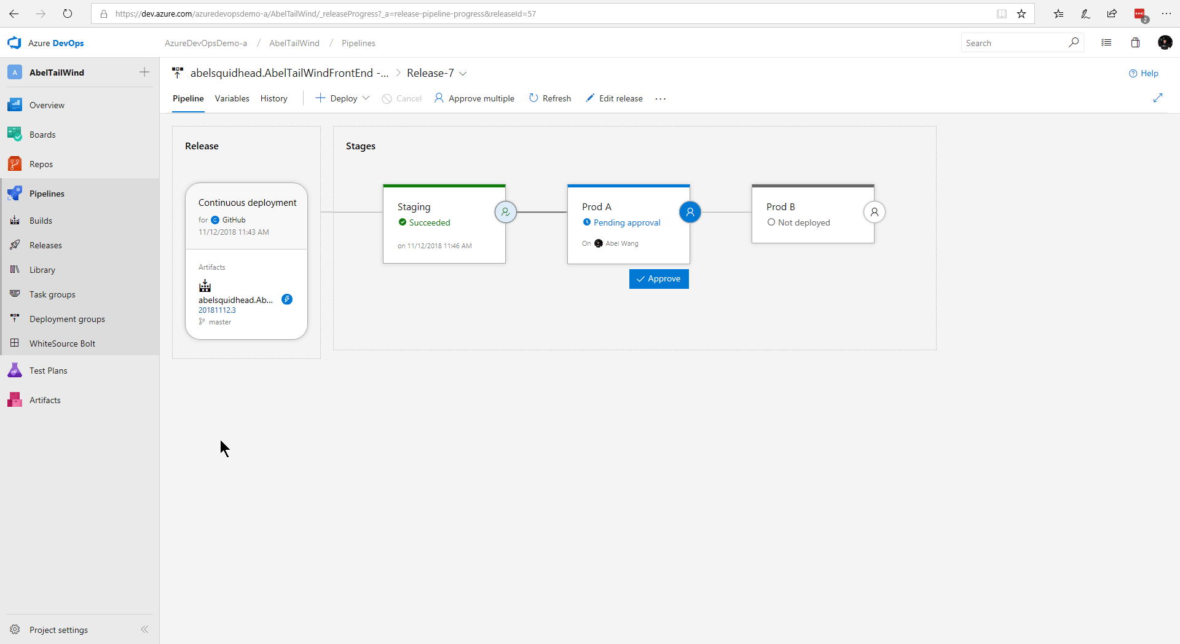
Task: Switch to the Variables tab
Action: point(232,98)
